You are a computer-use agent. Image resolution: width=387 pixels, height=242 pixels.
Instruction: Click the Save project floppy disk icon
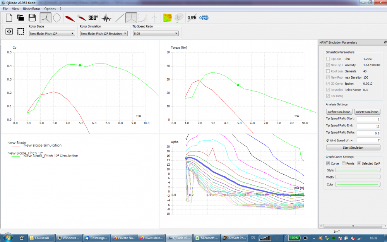point(32,18)
